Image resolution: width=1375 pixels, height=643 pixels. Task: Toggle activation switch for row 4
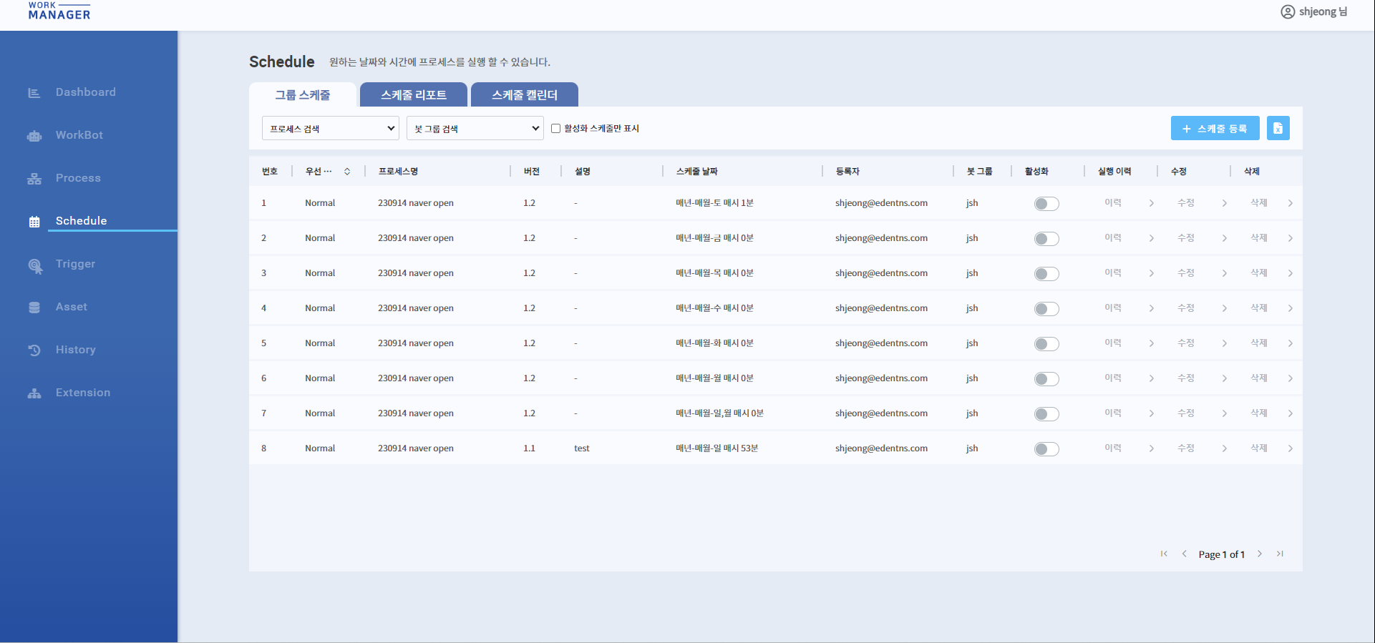[x=1046, y=309]
